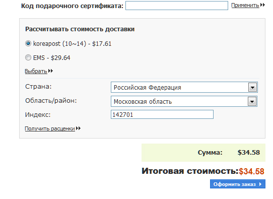The height and width of the screenshot is (199, 273).
Task: Click the double arrow next to Получить расценки
Action: point(79,128)
